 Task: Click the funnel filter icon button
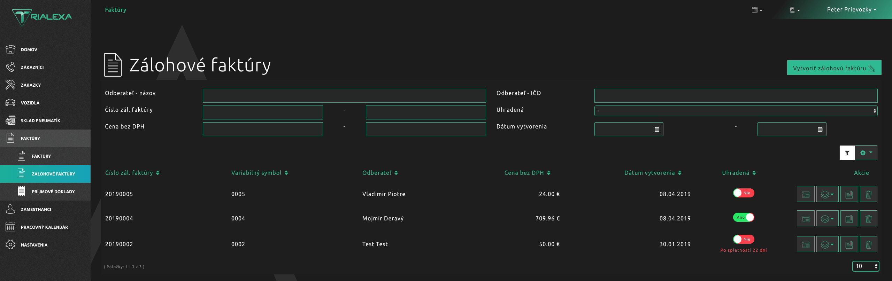tap(847, 153)
